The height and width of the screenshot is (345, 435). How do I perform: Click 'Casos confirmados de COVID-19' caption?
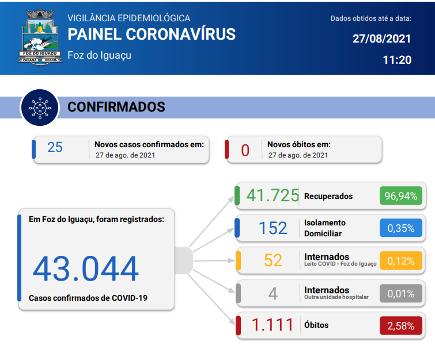(x=88, y=298)
